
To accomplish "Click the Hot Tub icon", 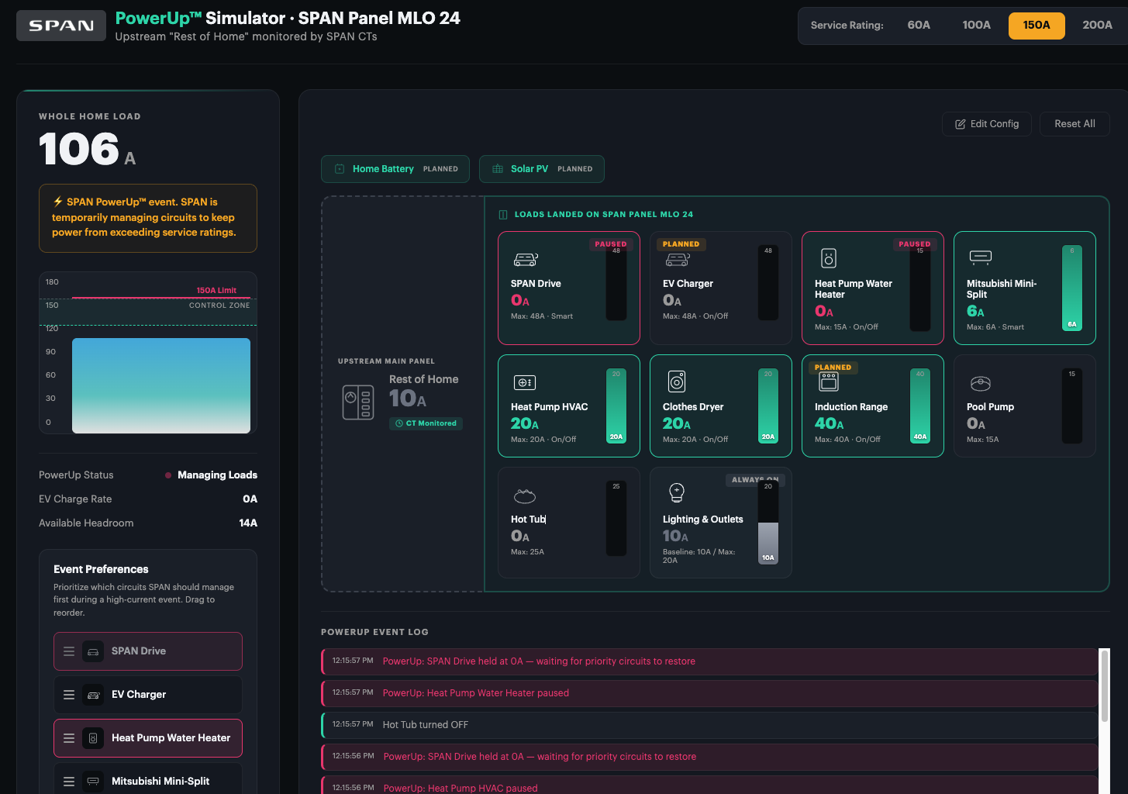I will pyautogui.click(x=525, y=495).
